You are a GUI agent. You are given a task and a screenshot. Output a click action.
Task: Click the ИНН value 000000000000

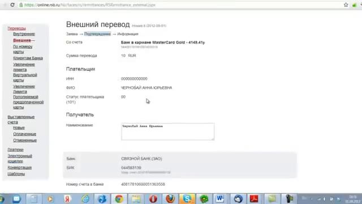(x=134, y=79)
